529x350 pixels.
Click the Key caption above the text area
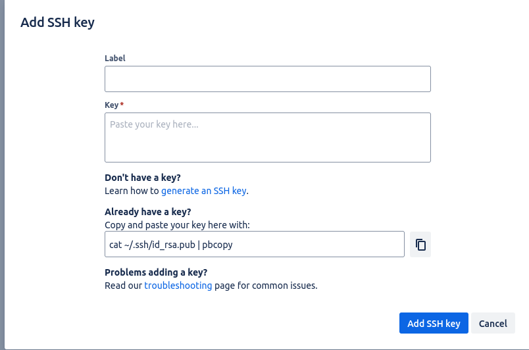click(111, 105)
